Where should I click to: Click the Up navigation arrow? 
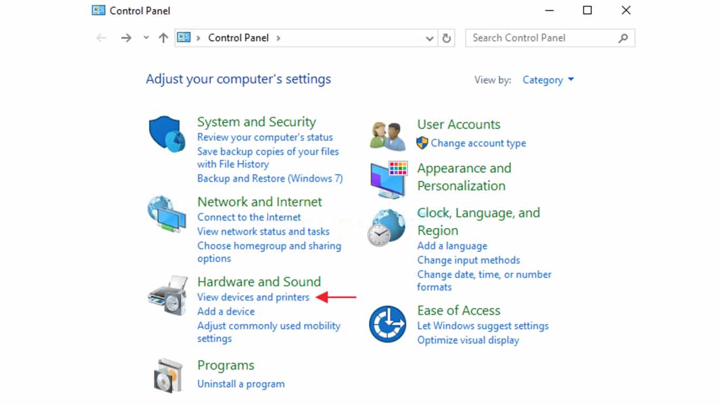pyautogui.click(x=163, y=37)
